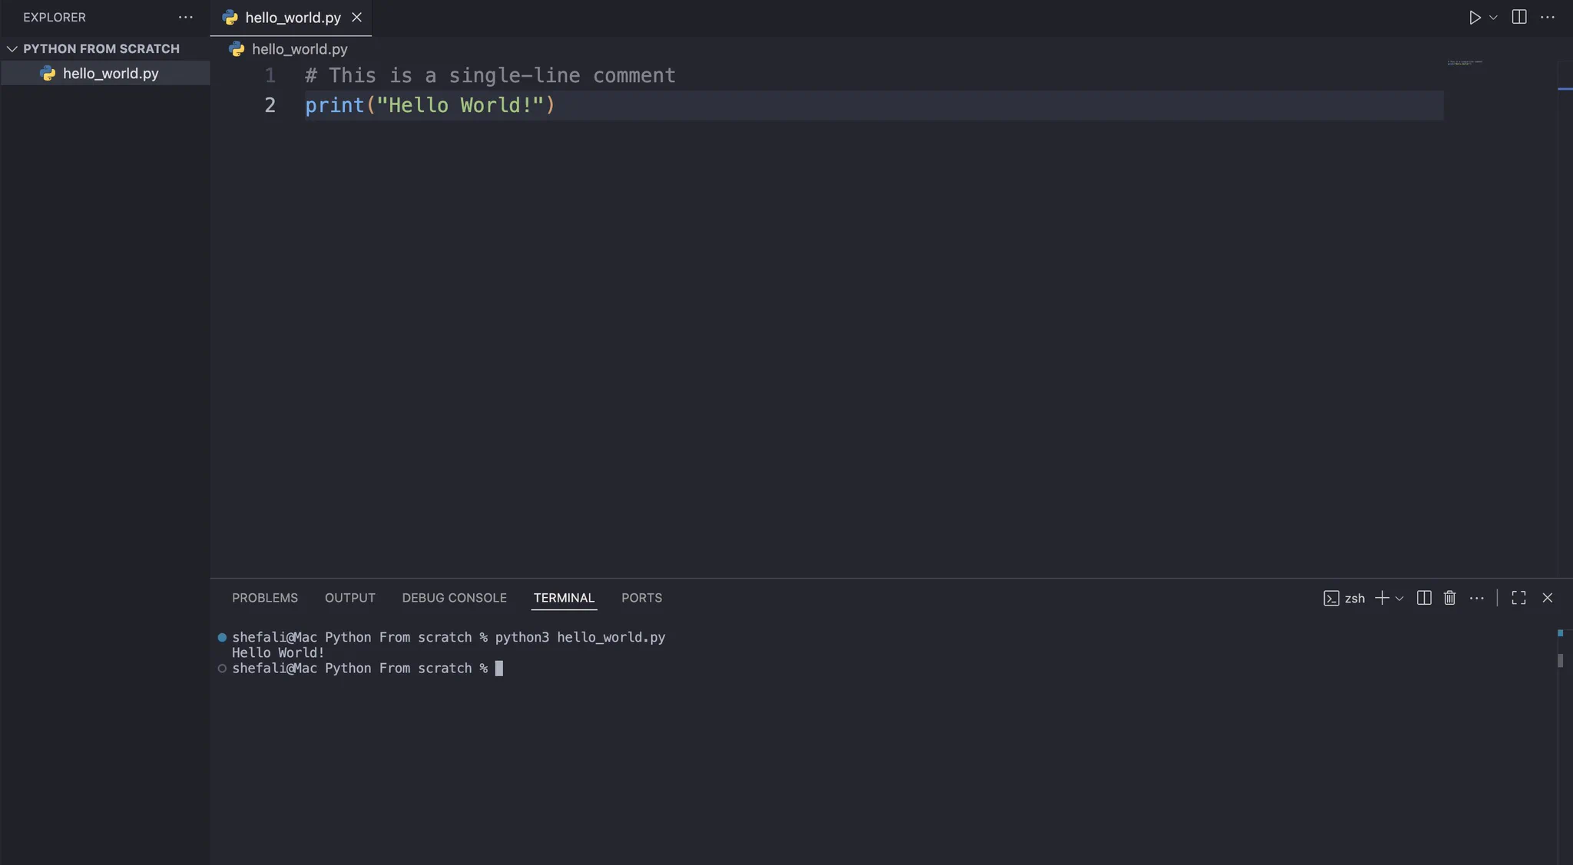Maximize the terminal panel size
Screen dimensions: 1573x865
click(x=1518, y=598)
